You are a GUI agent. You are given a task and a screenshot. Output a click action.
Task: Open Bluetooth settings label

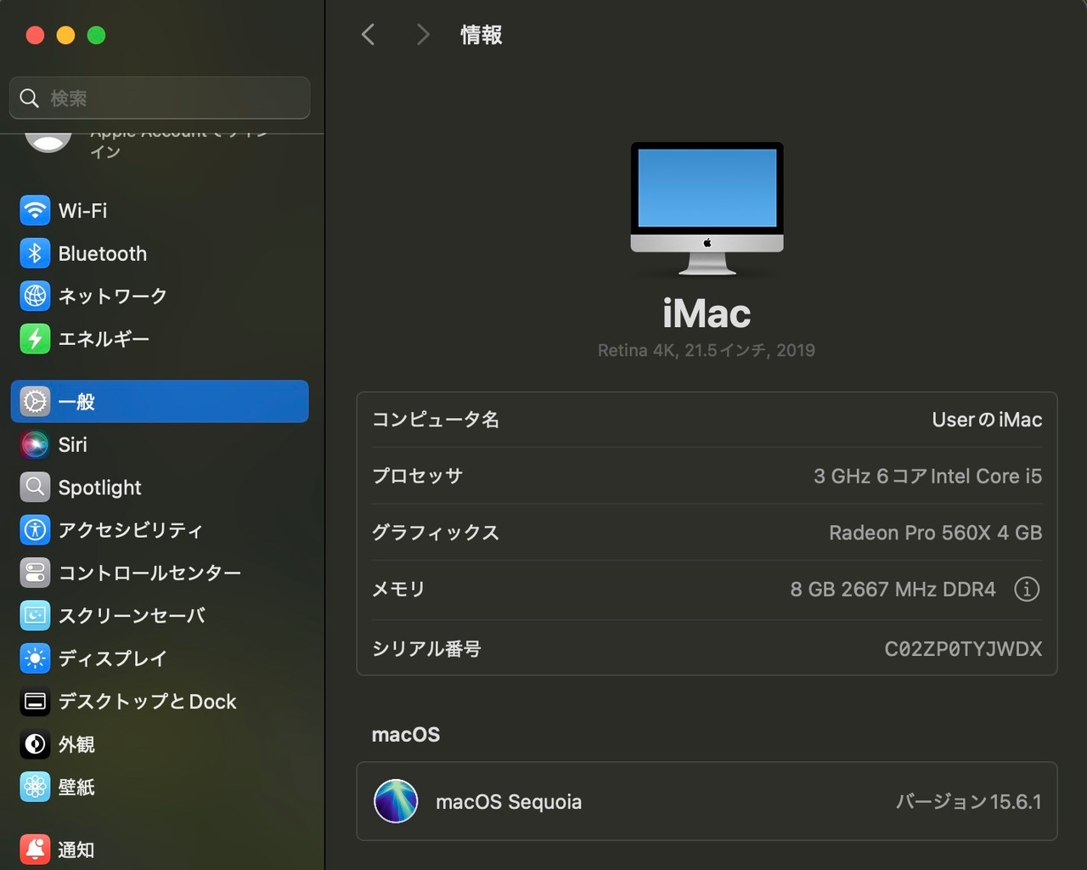102,253
